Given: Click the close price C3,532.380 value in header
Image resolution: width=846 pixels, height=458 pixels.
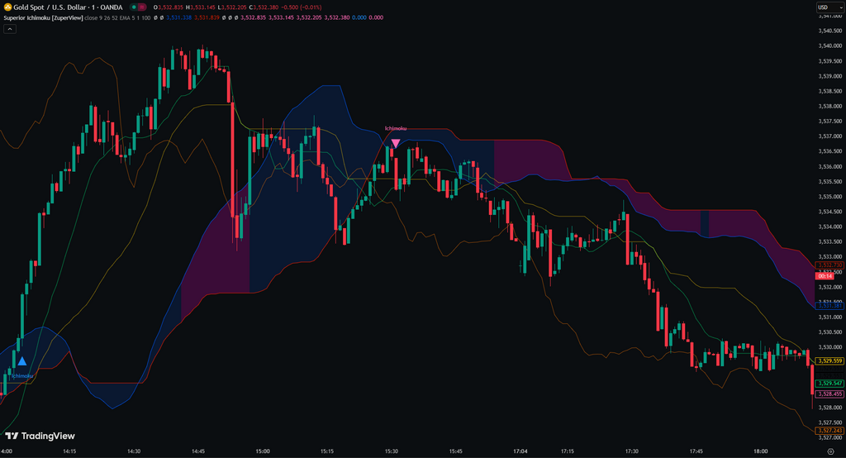Looking at the screenshot, I should click(x=264, y=7).
